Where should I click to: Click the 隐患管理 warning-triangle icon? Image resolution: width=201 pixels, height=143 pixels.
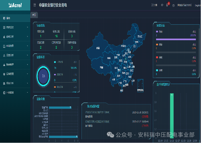4,64
